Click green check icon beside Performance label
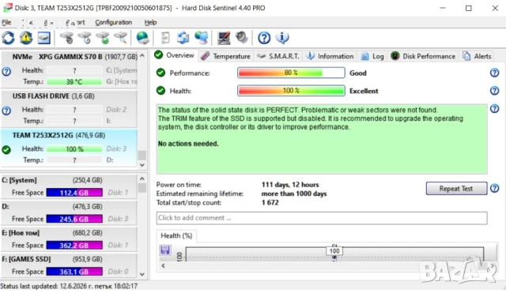The image size is (506, 293). pos(160,73)
